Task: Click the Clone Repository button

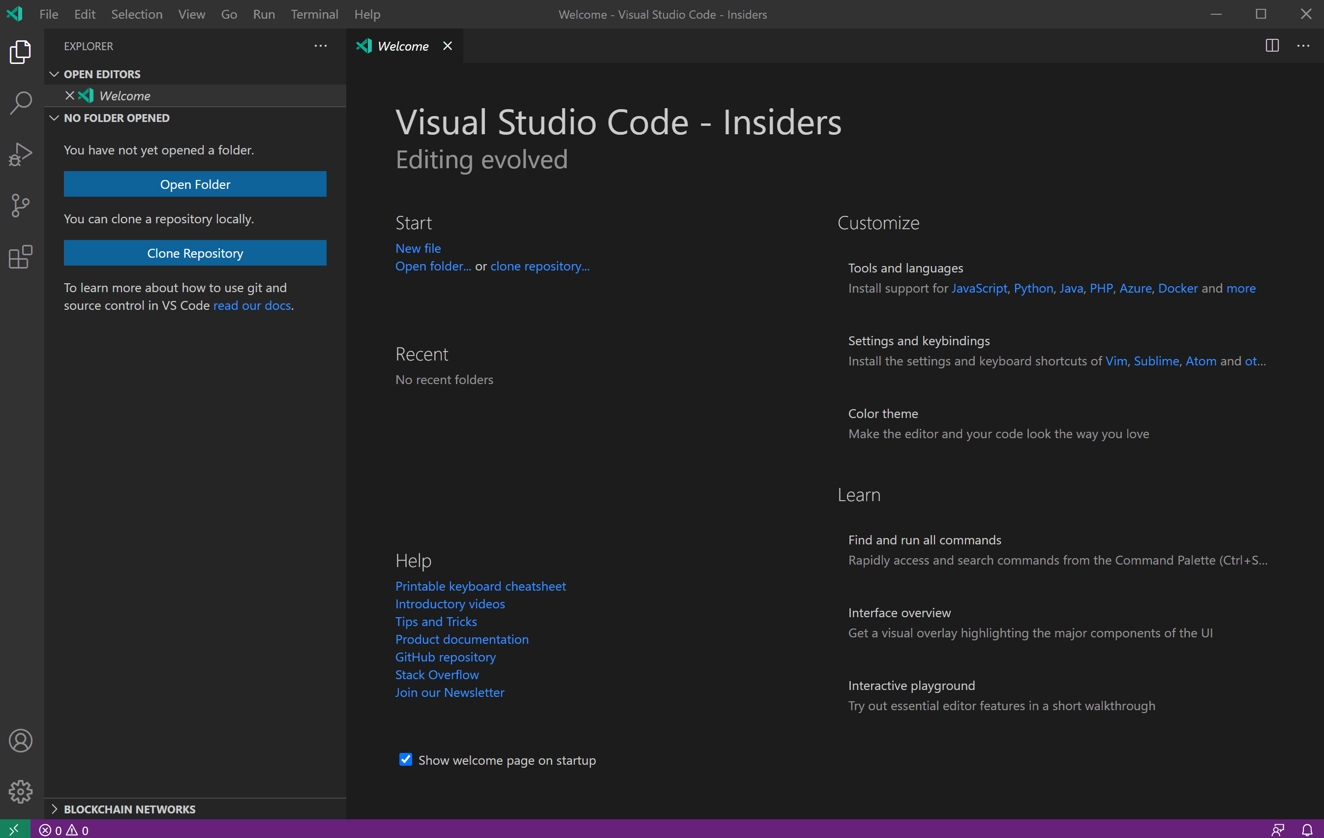Action: pos(195,253)
